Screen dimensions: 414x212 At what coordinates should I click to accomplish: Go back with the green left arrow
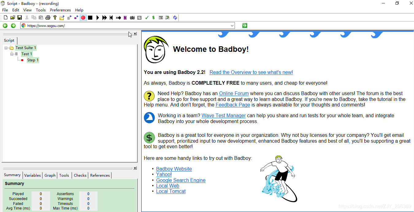(5, 25)
